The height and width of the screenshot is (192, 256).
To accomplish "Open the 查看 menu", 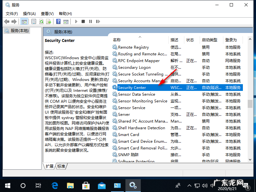I will (x=47, y=14).
